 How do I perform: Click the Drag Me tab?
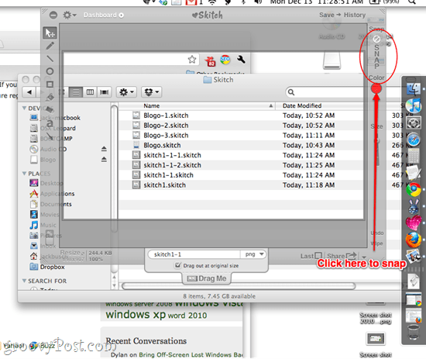pos(207,278)
